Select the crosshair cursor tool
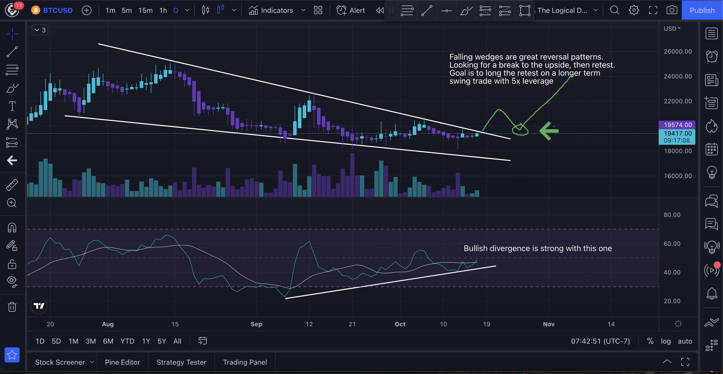Image resolution: width=723 pixels, height=374 pixels. point(12,34)
